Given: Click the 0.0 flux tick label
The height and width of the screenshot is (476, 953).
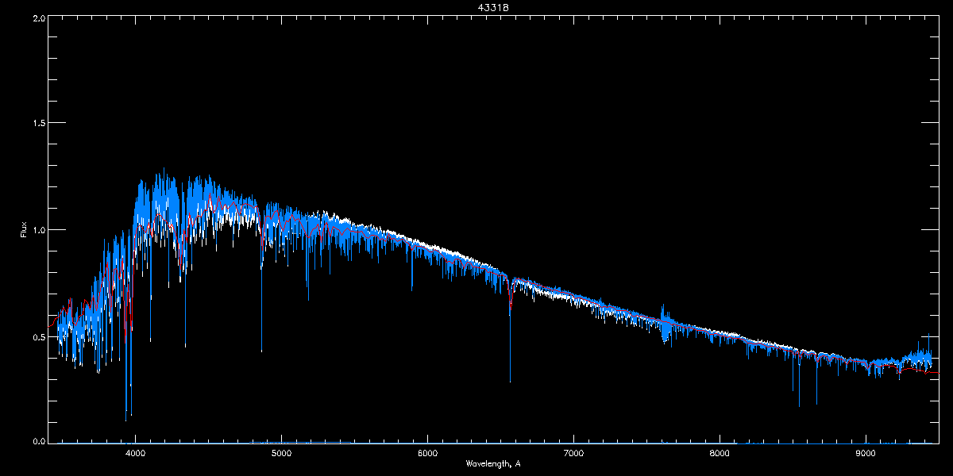Looking at the screenshot, I should click(38, 442).
